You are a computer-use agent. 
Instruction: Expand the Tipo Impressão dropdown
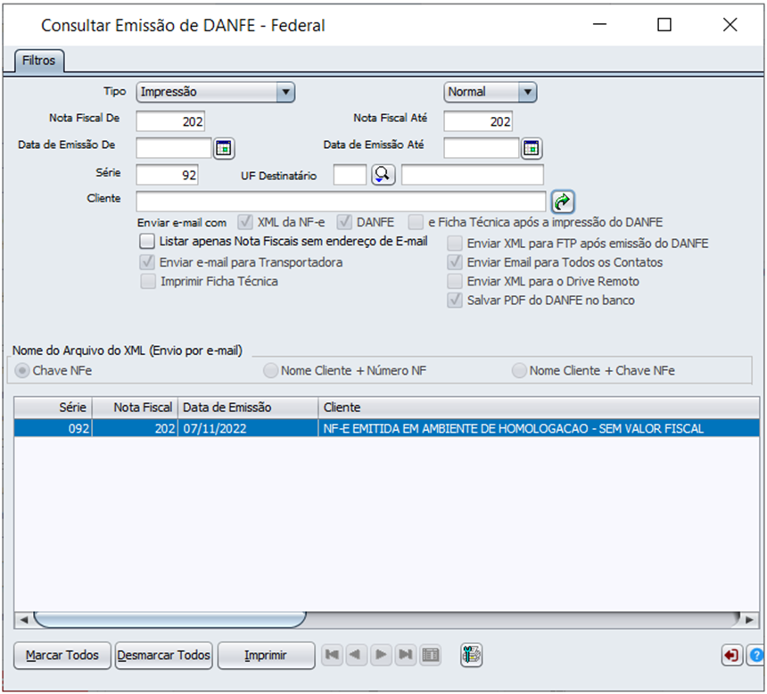tap(285, 92)
